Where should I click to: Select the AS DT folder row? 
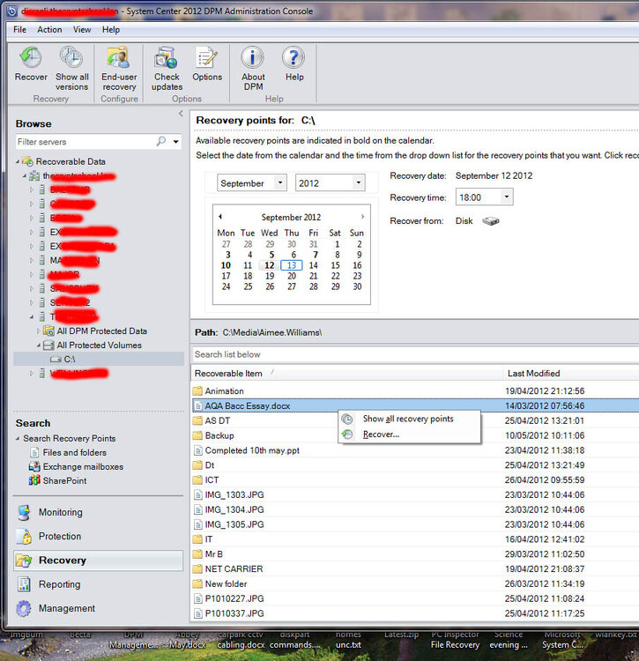click(x=415, y=420)
